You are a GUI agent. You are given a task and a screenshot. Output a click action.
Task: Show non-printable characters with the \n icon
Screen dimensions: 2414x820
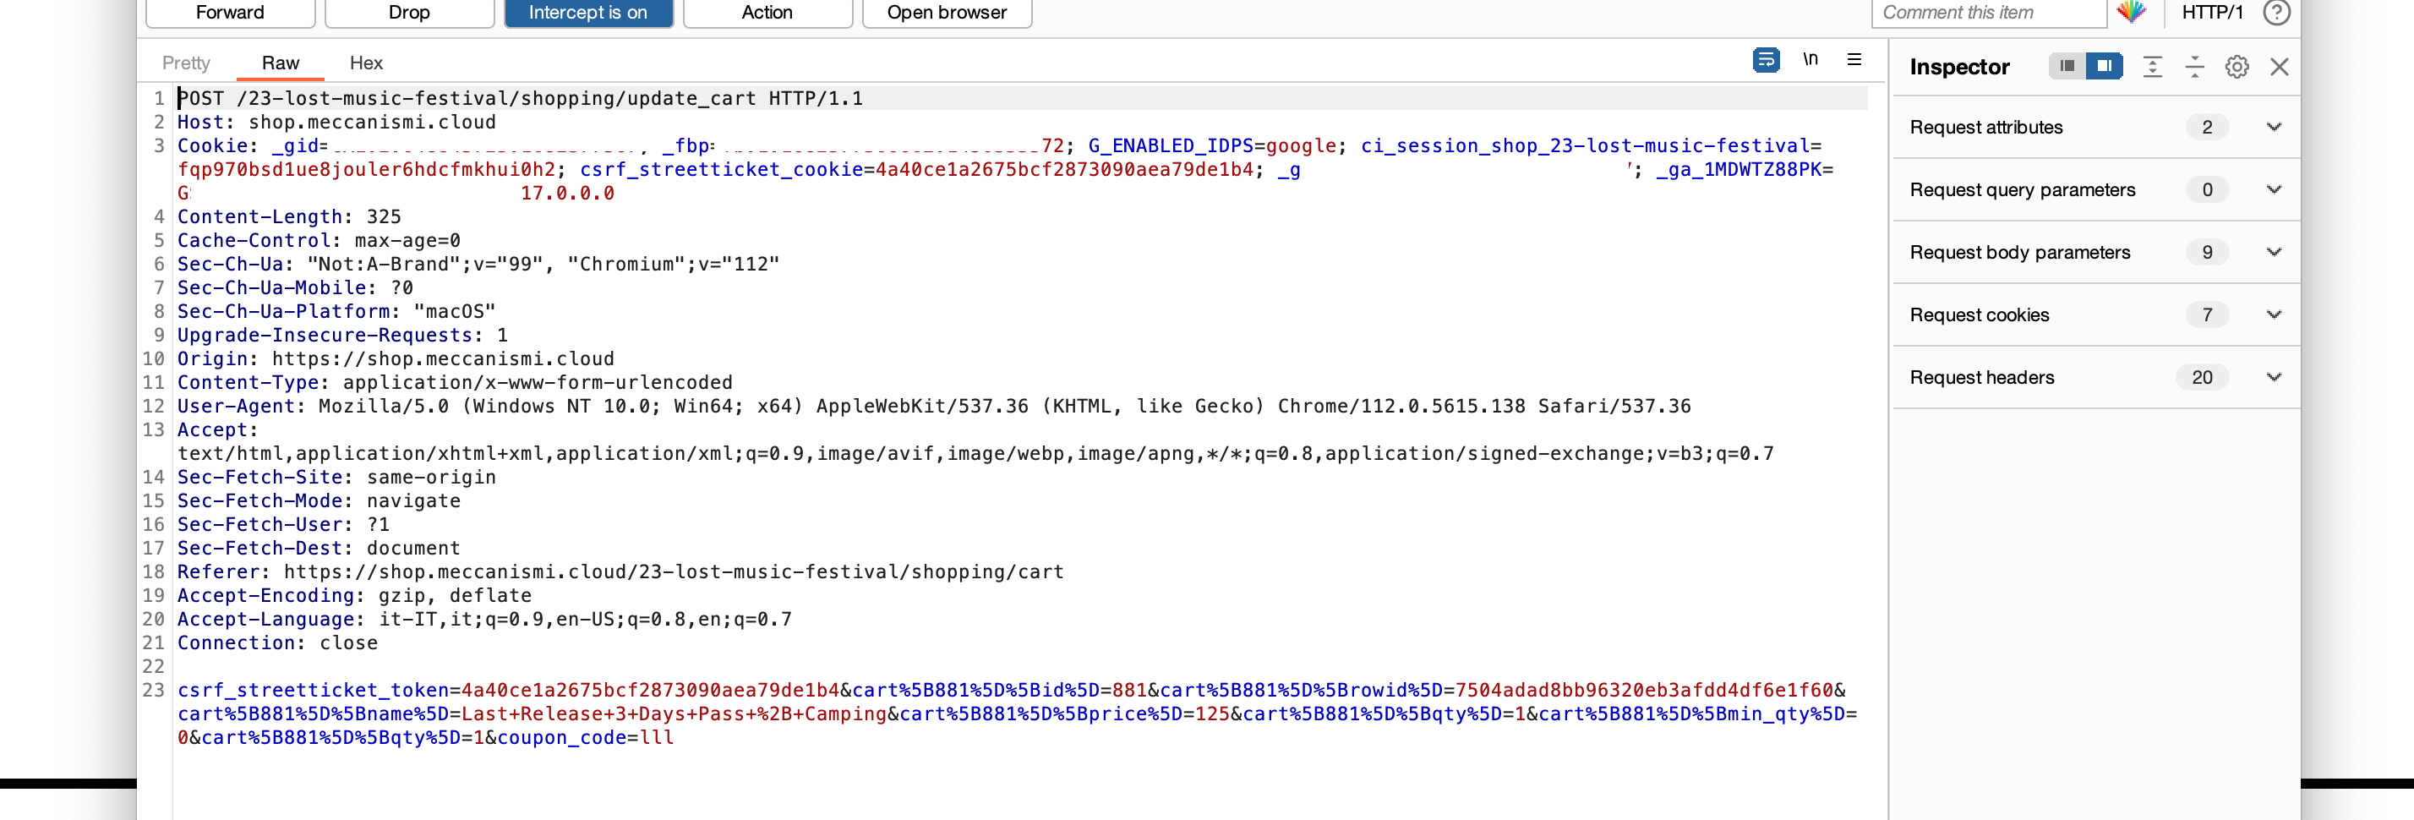(x=1810, y=60)
